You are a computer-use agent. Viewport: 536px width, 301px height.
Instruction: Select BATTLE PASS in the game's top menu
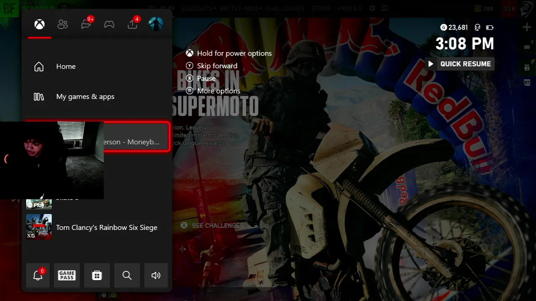(239, 8)
